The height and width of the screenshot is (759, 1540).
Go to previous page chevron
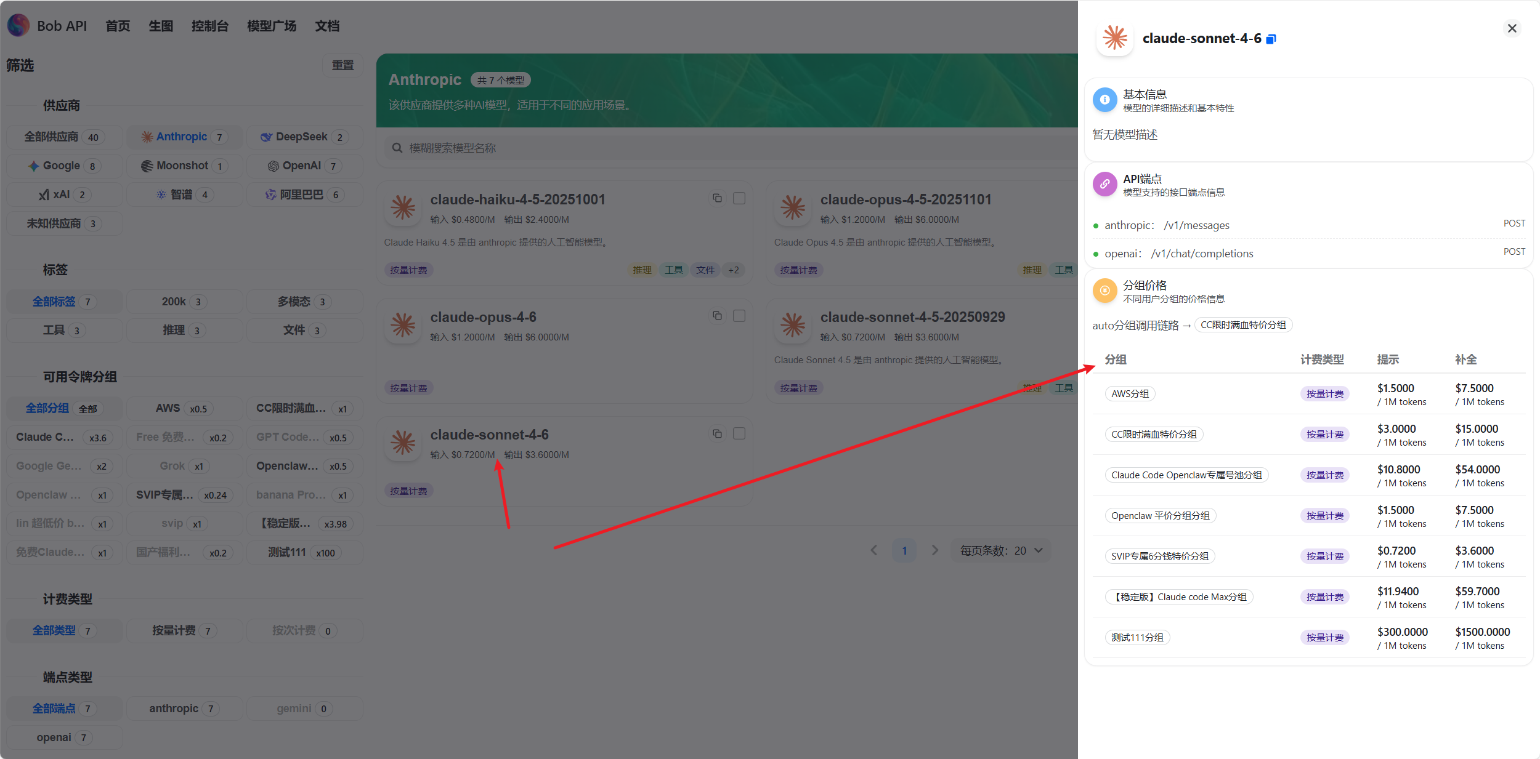(x=873, y=550)
